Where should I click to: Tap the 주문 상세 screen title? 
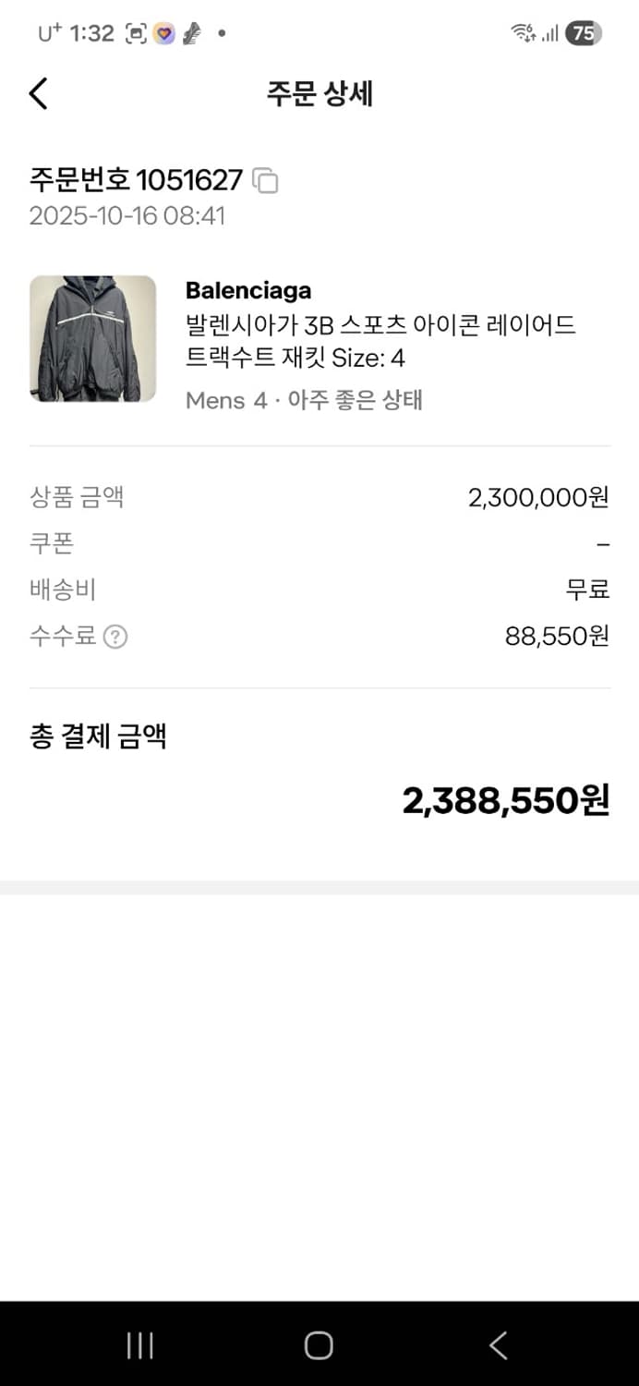pos(319,93)
